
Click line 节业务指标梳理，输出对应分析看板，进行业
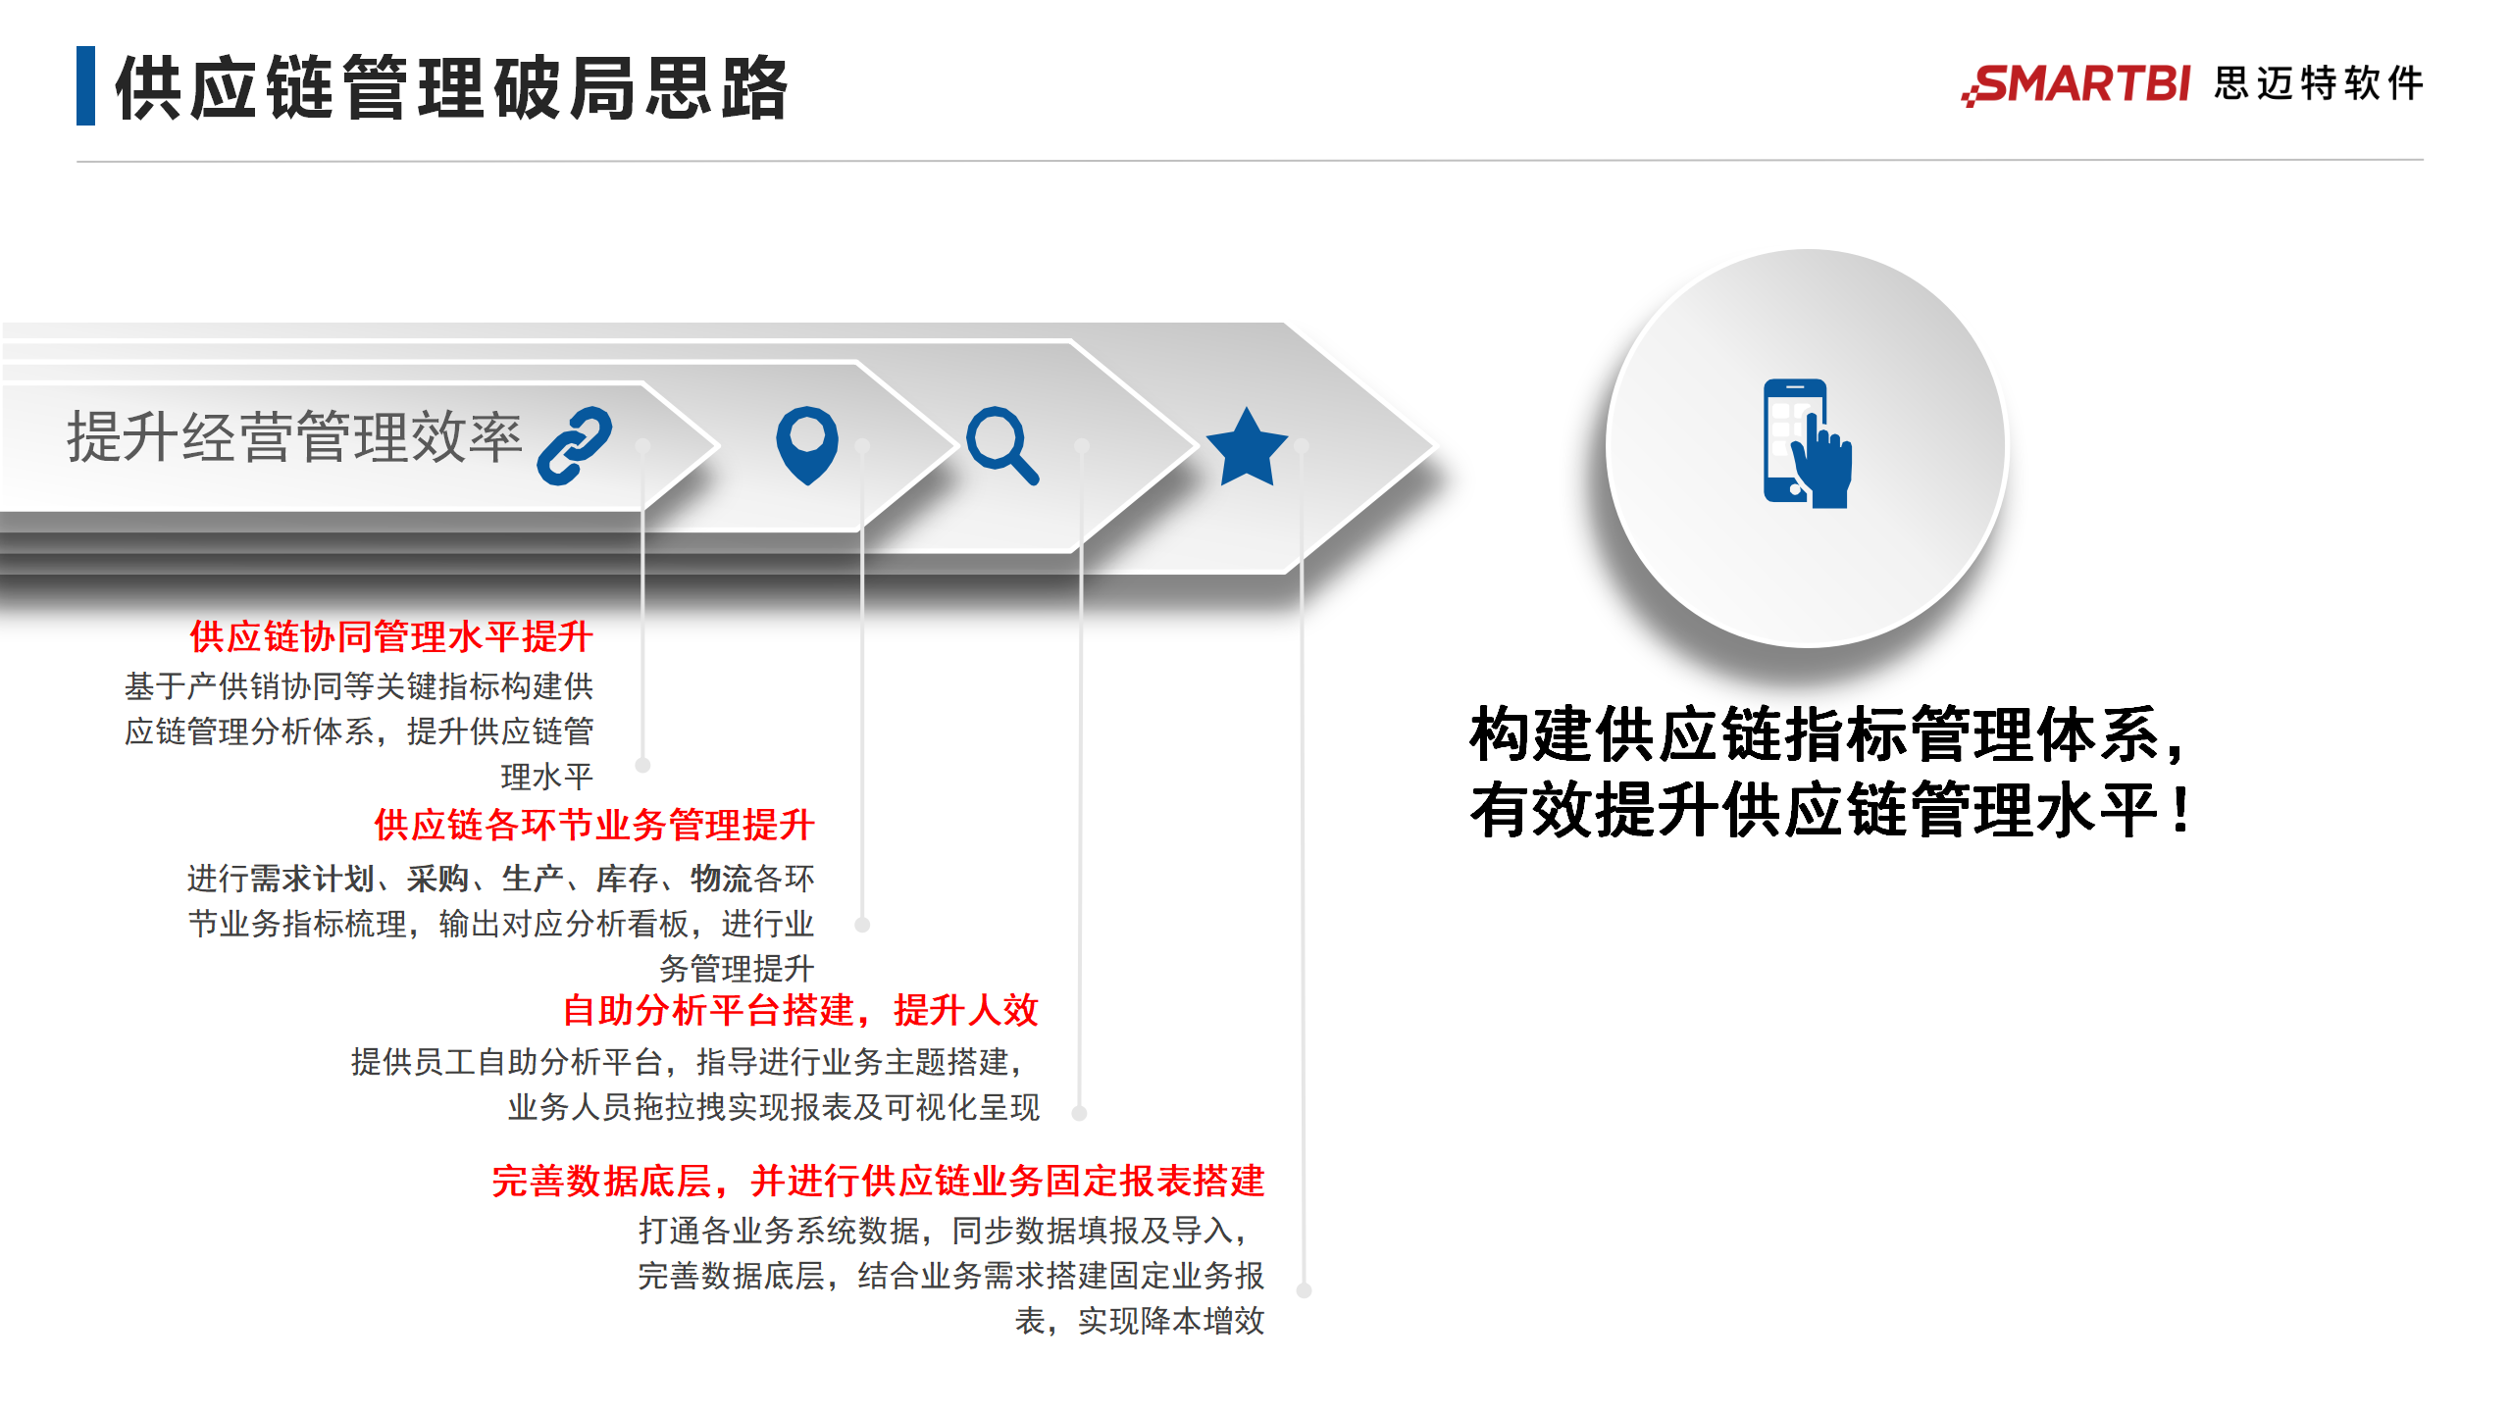[x=501, y=924]
